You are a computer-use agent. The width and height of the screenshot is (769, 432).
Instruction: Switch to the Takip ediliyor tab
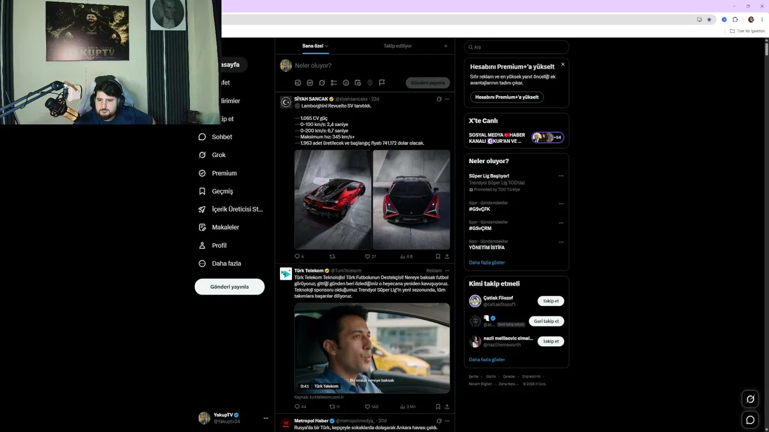click(x=398, y=46)
